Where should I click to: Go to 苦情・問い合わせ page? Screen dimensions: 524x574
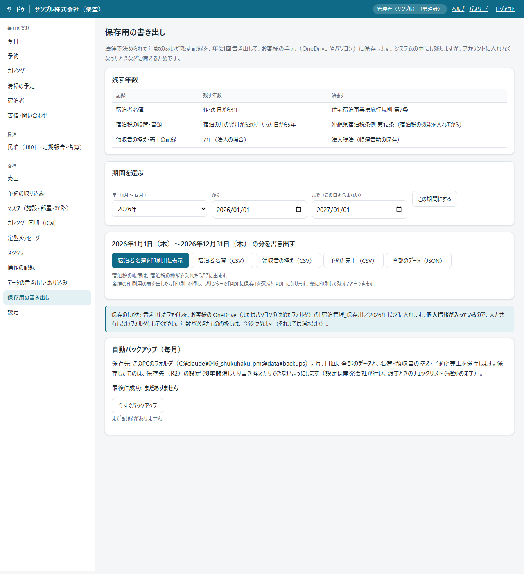point(47,116)
